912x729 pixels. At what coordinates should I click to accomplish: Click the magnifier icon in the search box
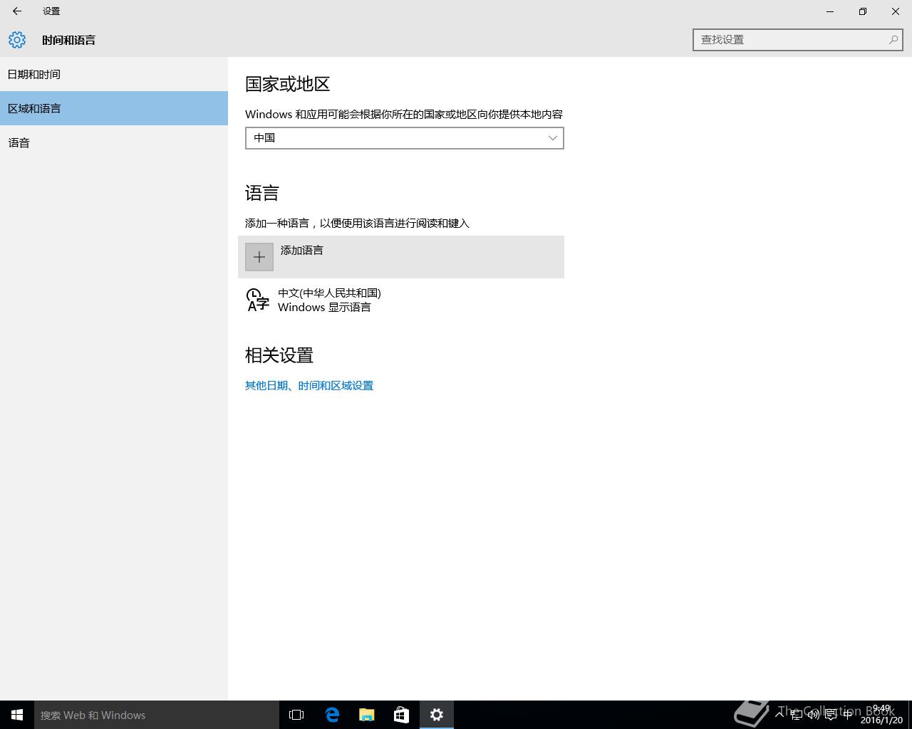coord(893,40)
